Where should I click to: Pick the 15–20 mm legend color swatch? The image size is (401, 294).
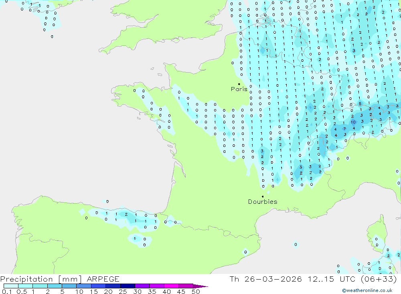click(x=98, y=286)
